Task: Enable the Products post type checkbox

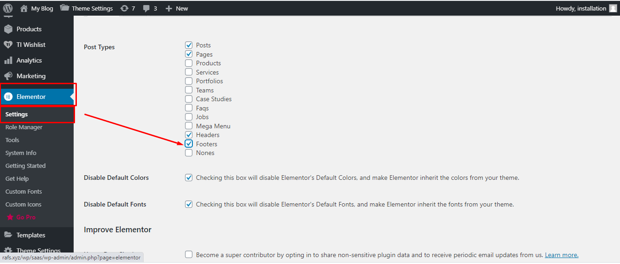Action: click(x=189, y=63)
